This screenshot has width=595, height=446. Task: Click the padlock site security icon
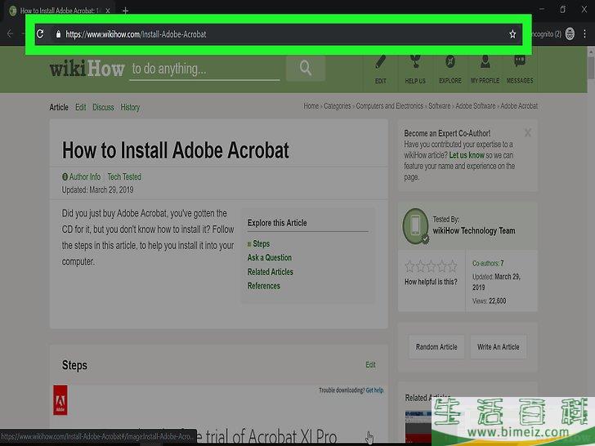coord(58,34)
